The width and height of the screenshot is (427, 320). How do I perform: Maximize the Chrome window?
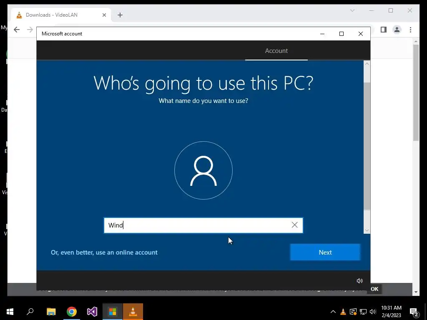(x=391, y=10)
